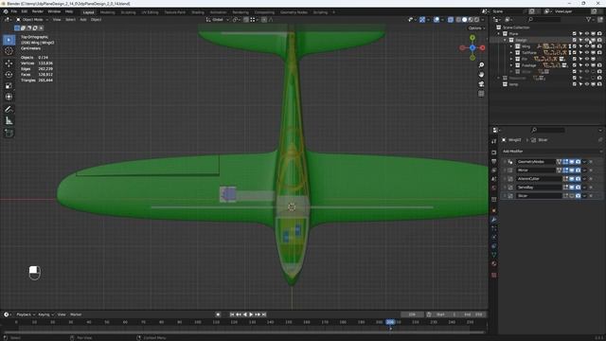
Task: Toggle exclude checkbox for Plane collection
Action: click(x=575, y=34)
